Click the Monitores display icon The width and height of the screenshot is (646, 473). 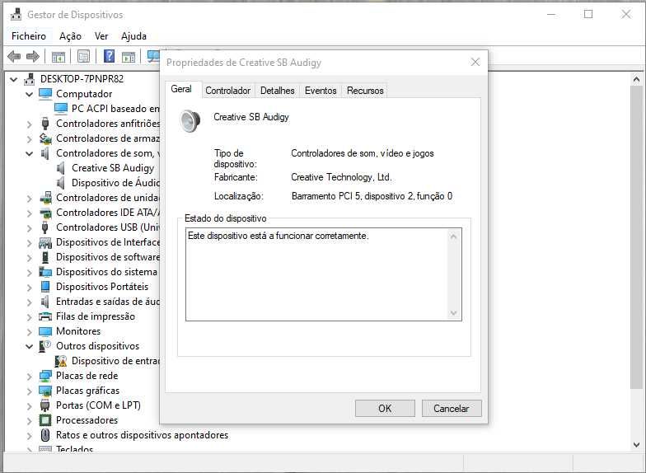pyautogui.click(x=45, y=331)
